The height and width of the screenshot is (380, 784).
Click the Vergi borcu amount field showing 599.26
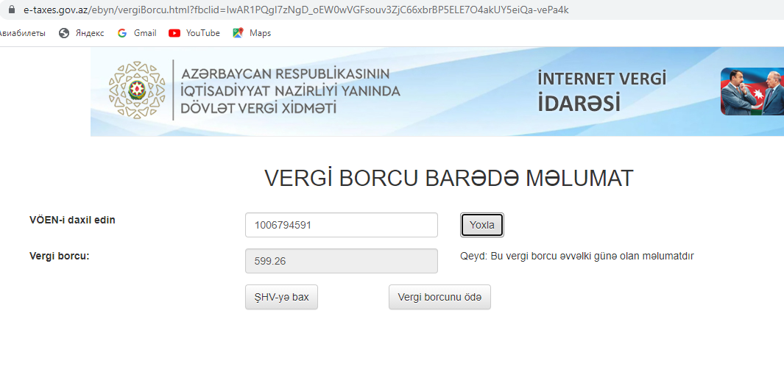pos(341,261)
